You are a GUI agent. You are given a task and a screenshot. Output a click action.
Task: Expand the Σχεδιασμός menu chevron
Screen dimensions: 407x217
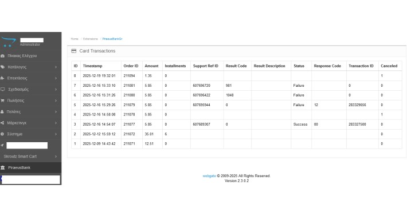click(x=56, y=89)
